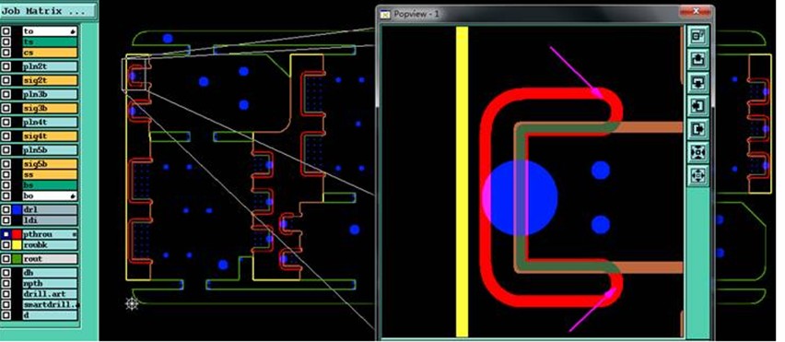Viewport: 785px width, 342px height.
Task: Click the yellow color swatch beside roubk
Action: click(x=17, y=245)
